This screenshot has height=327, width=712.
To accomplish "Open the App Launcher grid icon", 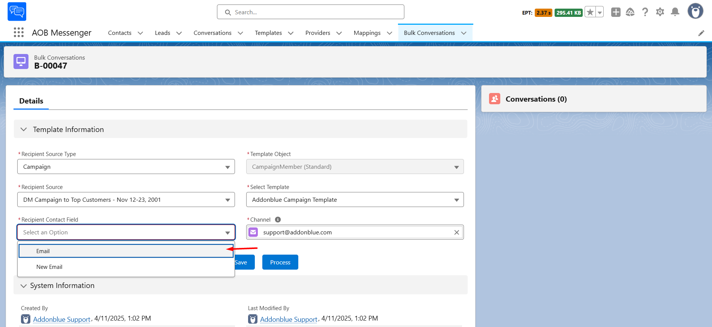I will (19, 33).
